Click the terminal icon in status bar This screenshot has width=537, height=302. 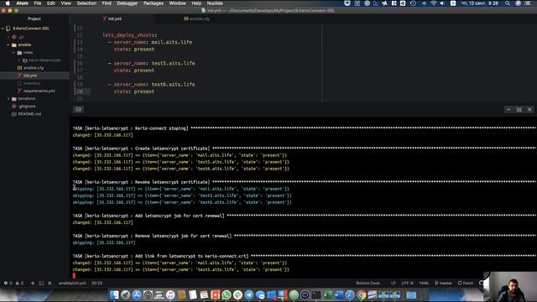pos(41,284)
